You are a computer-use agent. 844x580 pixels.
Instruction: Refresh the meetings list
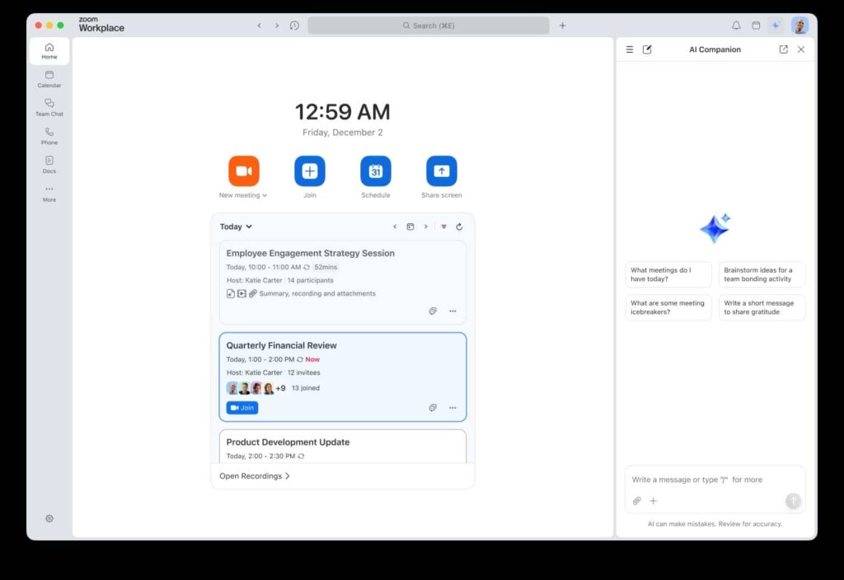[459, 227]
